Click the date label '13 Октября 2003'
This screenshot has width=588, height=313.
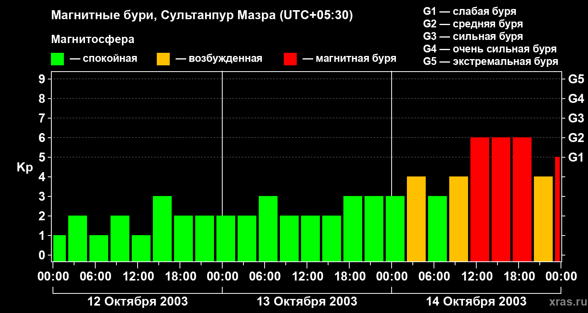(307, 301)
